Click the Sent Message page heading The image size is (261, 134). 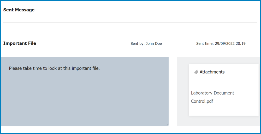pos(19,10)
